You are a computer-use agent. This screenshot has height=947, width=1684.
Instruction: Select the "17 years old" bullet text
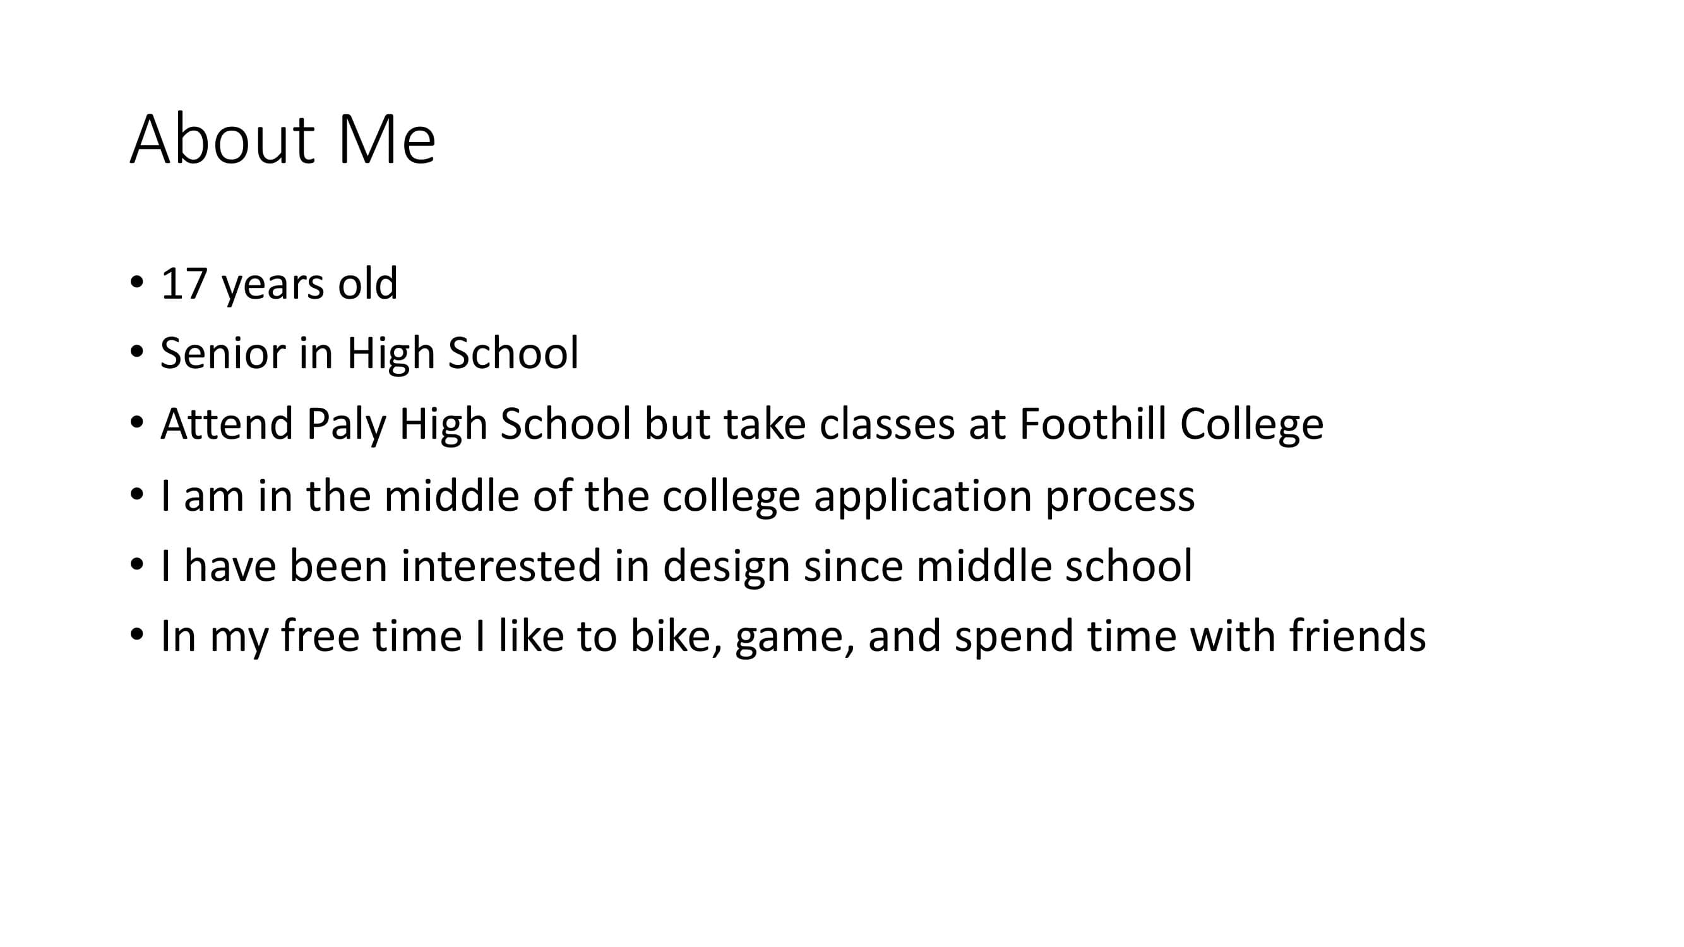click(x=279, y=283)
